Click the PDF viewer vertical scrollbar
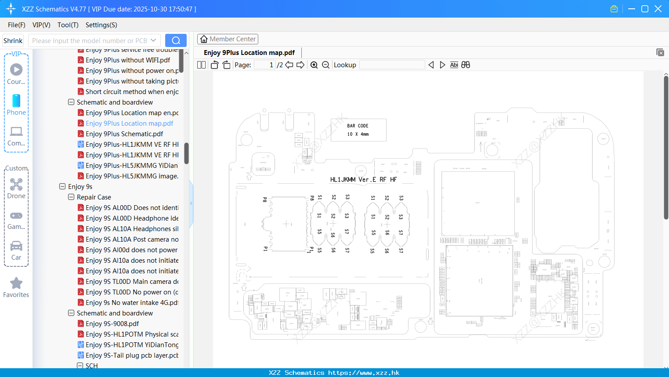This screenshot has height=377, width=669. coord(666,147)
